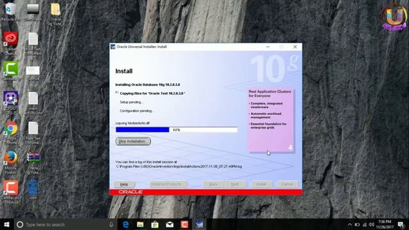Click the greyed Install button
409x230 pixels.
[x=261, y=185]
